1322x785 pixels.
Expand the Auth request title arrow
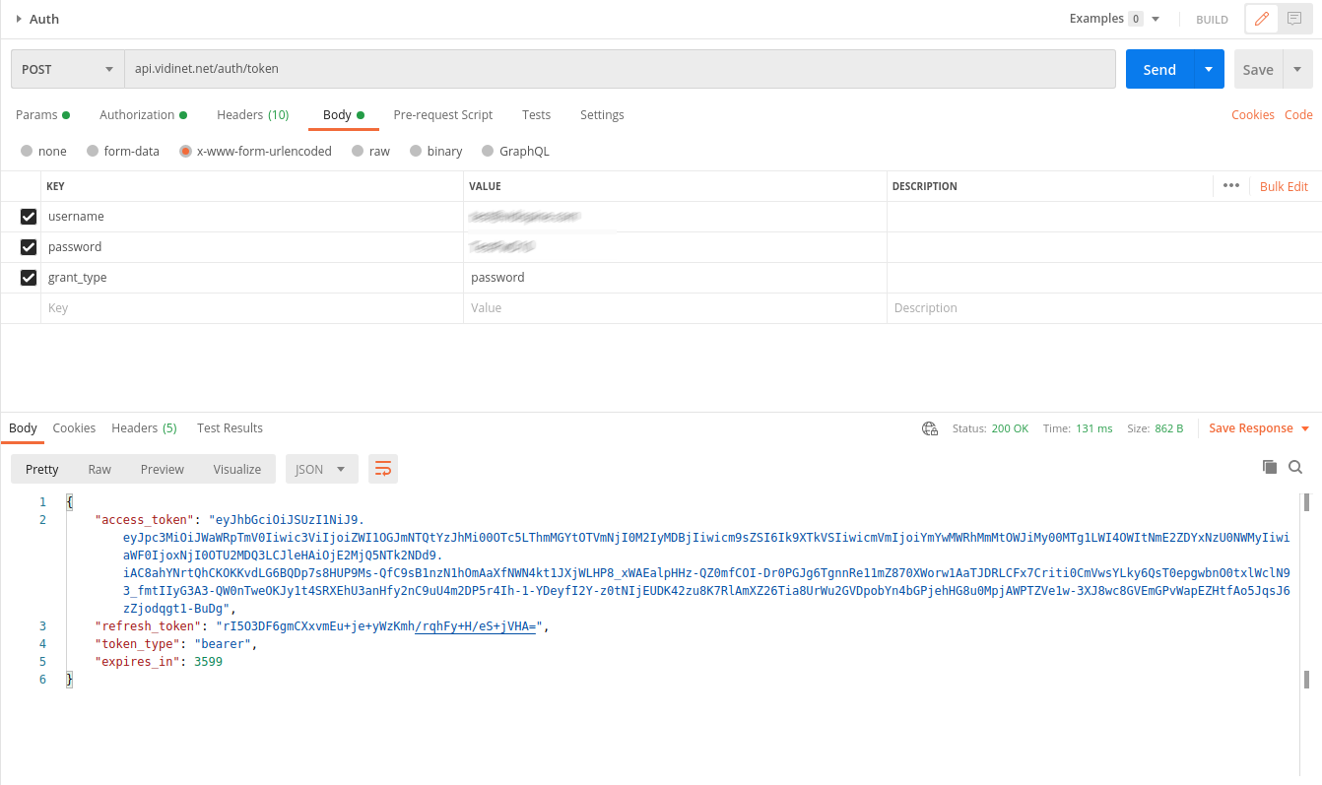tap(19, 19)
